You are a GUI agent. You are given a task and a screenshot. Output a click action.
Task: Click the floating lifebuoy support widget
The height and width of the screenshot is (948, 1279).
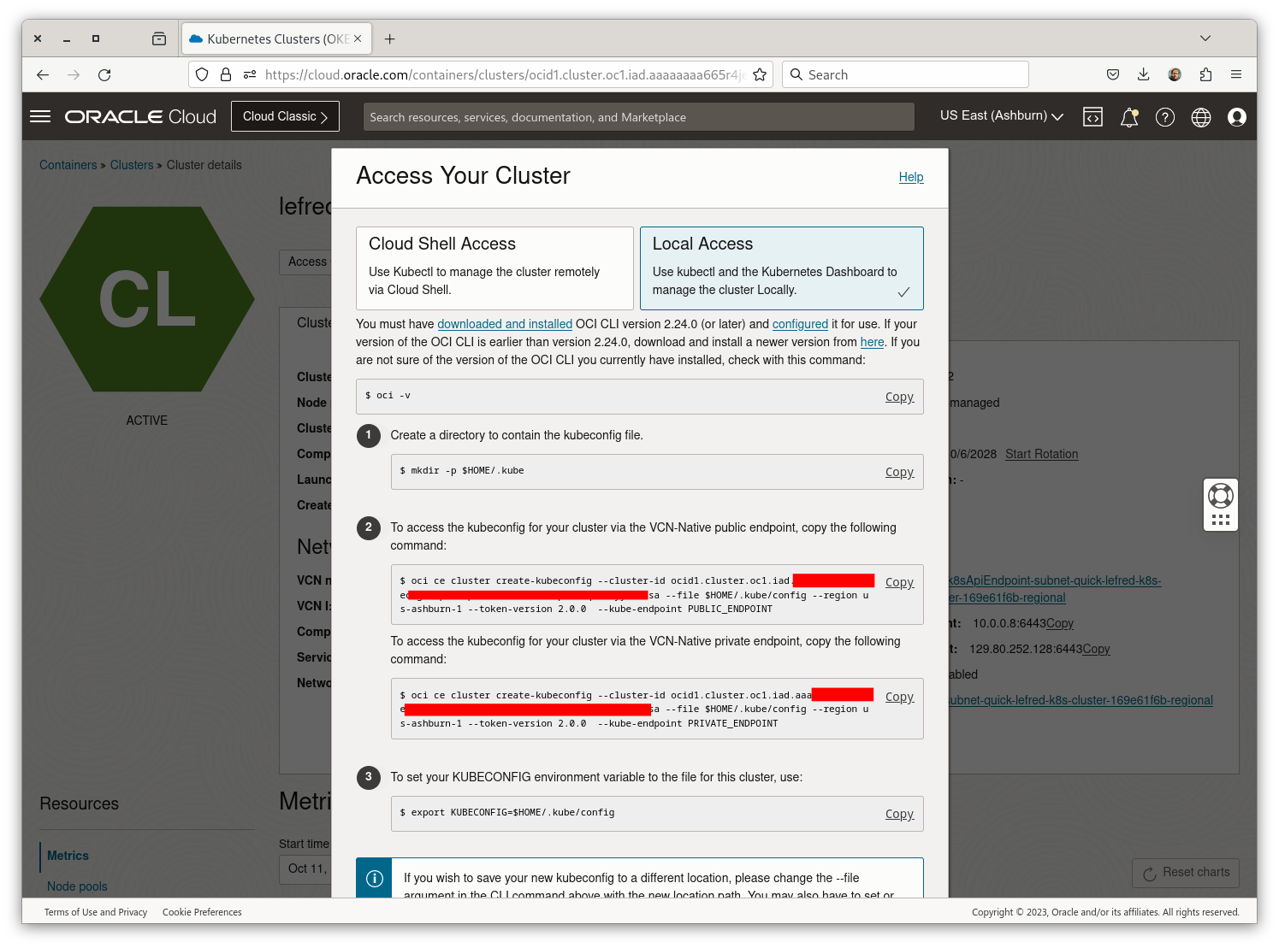click(x=1220, y=503)
